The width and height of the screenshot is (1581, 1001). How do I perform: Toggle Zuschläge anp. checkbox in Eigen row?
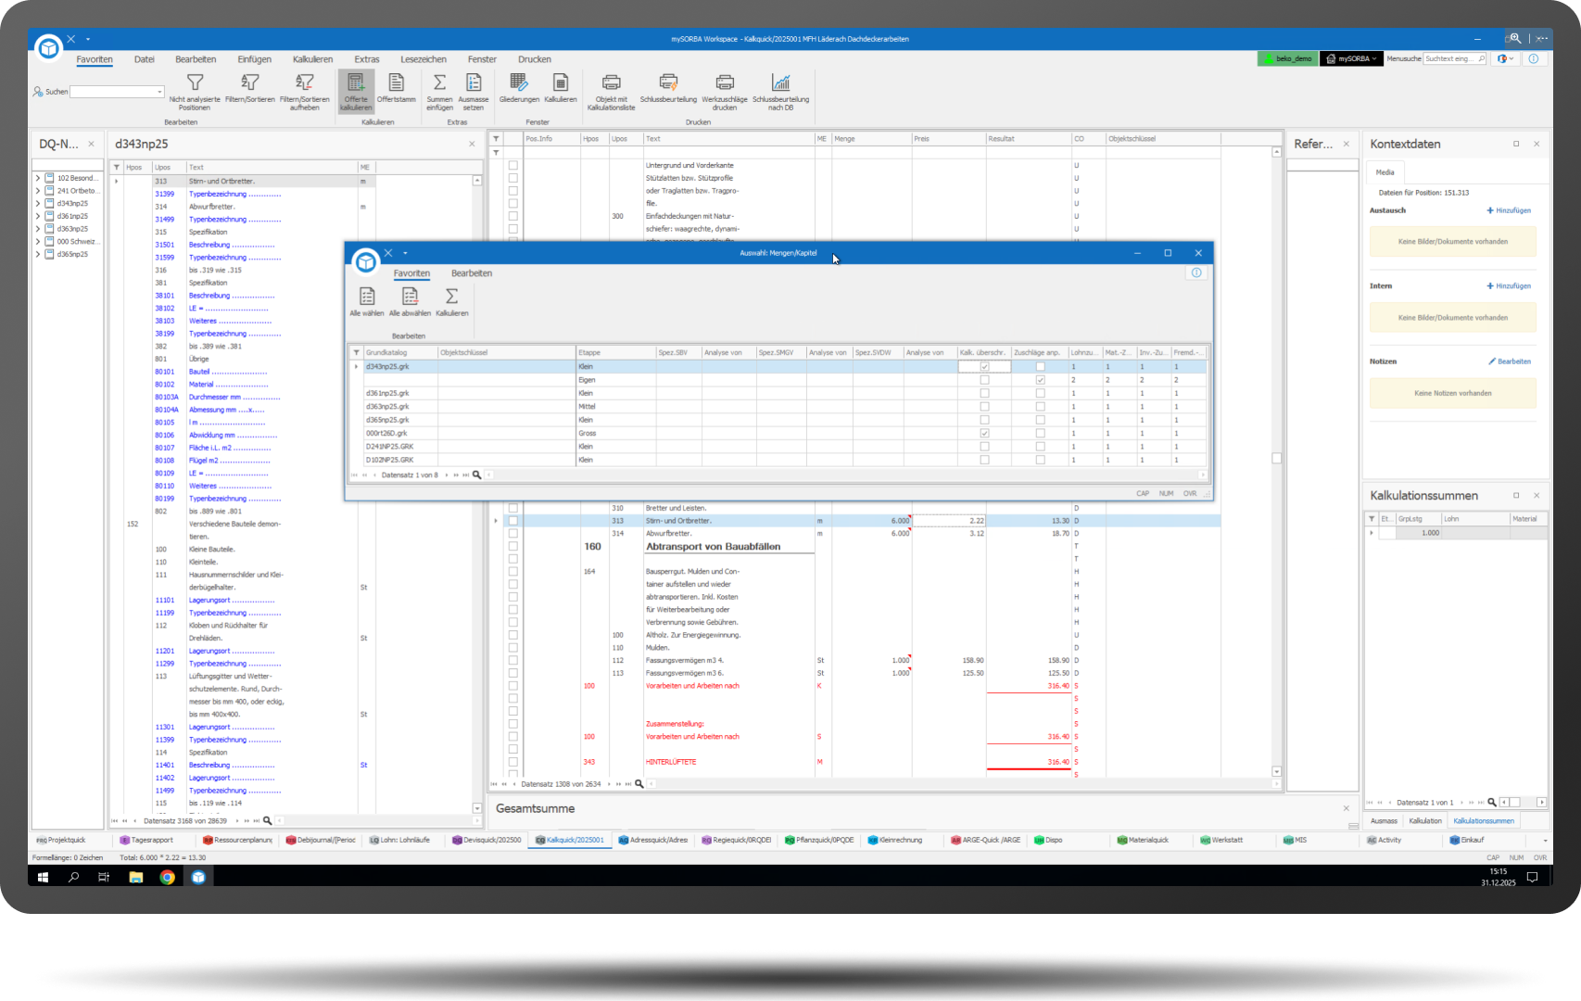pyautogui.click(x=1040, y=380)
